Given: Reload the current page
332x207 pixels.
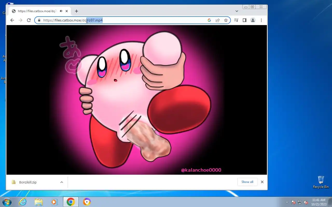Looking at the screenshot, I should point(29,20).
